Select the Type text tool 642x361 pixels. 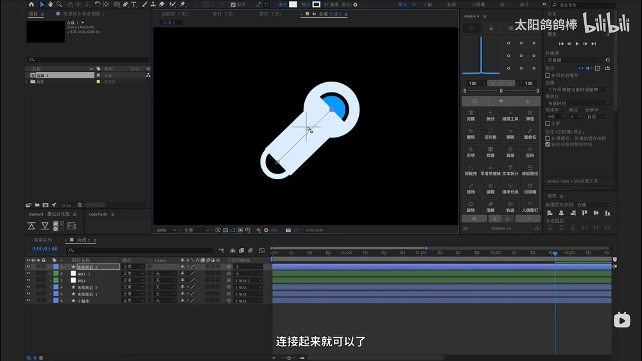pos(134,4)
